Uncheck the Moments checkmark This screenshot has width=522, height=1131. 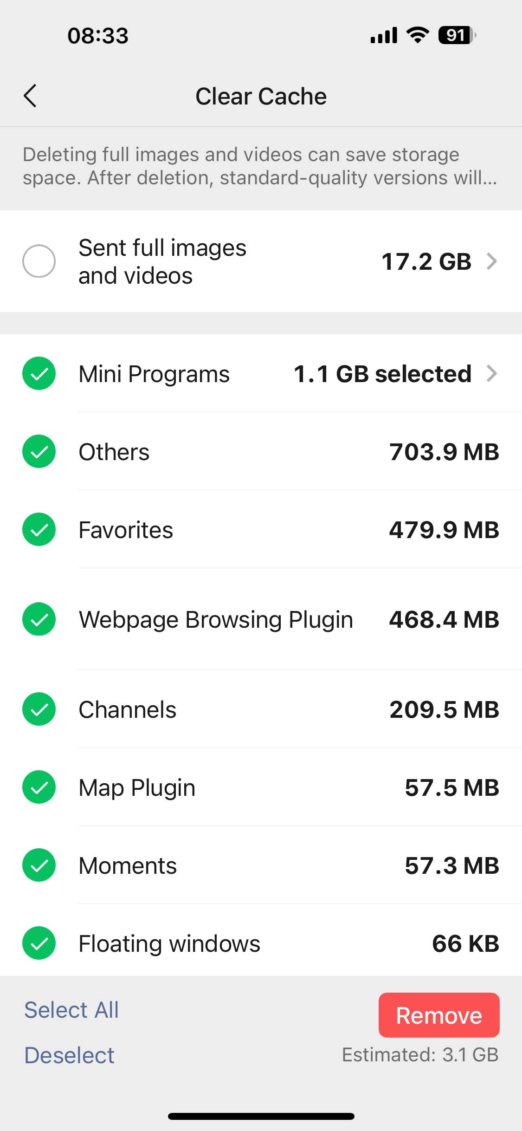click(39, 865)
